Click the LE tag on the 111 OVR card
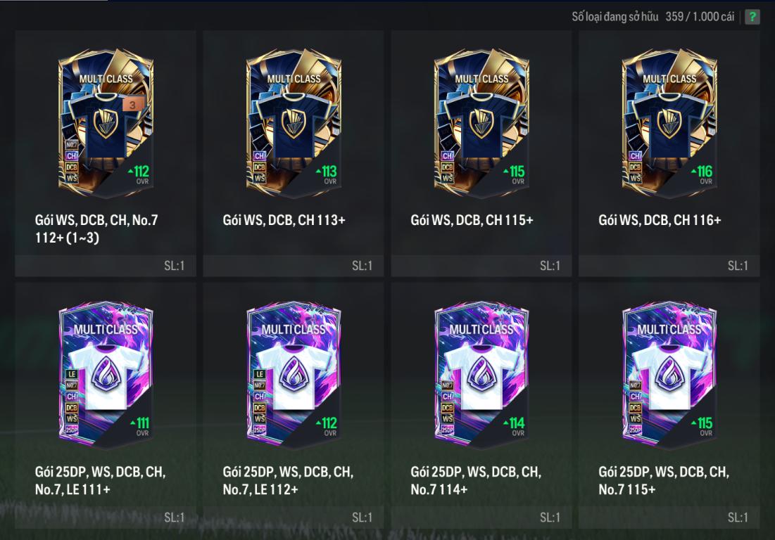The width and height of the screenshot is (775, 540). [x=72, y=374]
